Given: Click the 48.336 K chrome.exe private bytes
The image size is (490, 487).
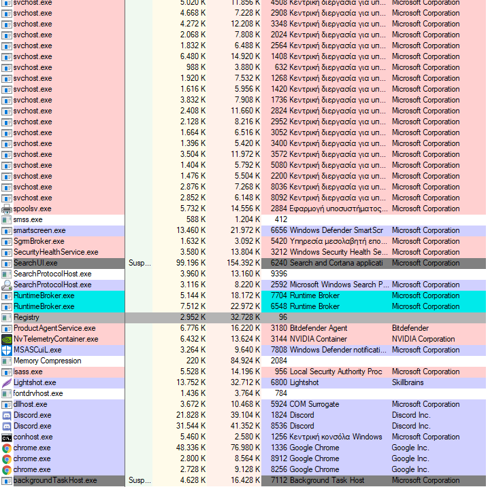Looking at the screenshot, I should (191, 448).
